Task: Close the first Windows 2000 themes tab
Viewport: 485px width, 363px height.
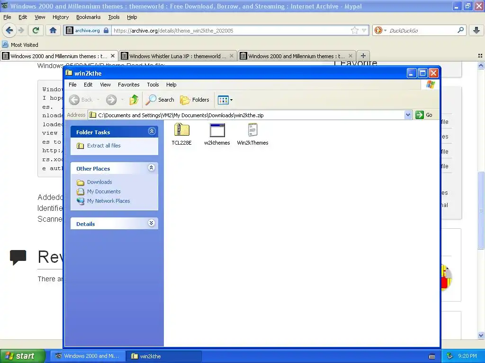Action: pyautogui.click(x=113, y=56)
